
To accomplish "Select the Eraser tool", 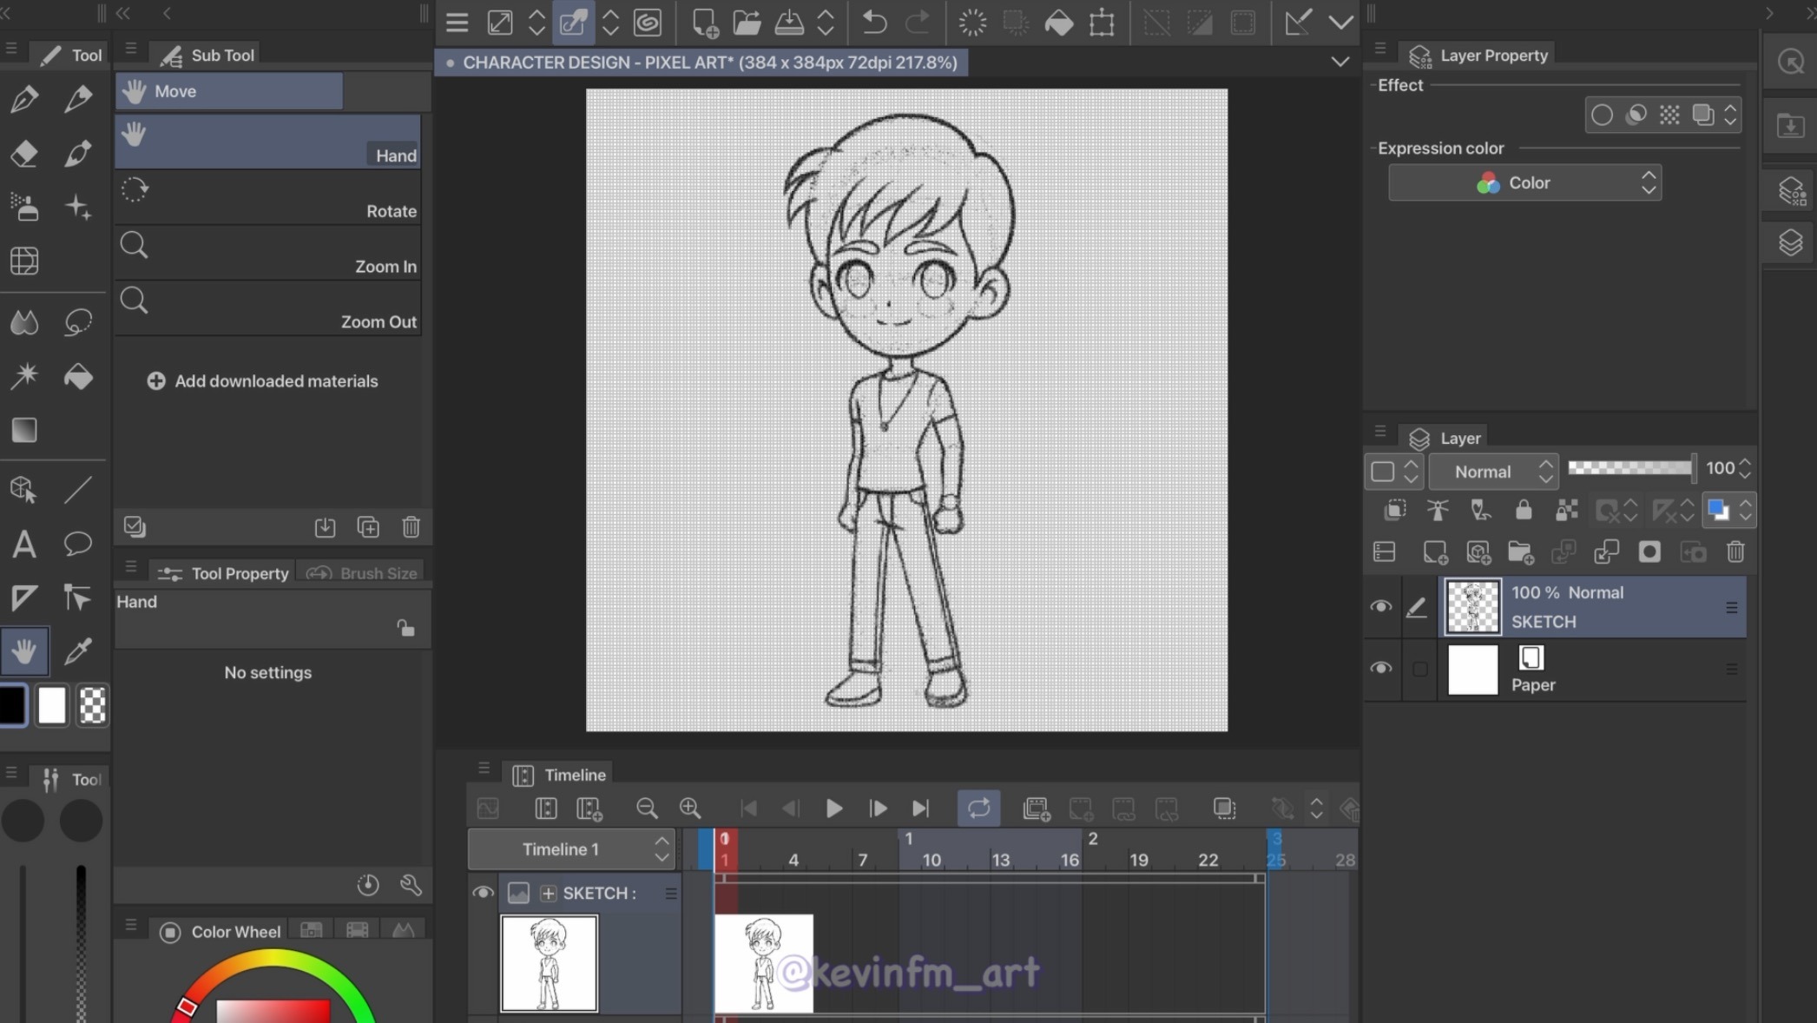I will pos(24,154).
